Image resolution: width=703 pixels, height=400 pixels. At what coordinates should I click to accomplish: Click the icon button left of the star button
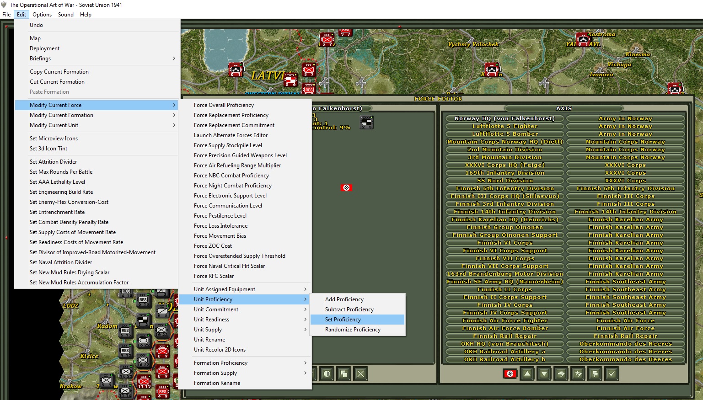tap(561, 373)
